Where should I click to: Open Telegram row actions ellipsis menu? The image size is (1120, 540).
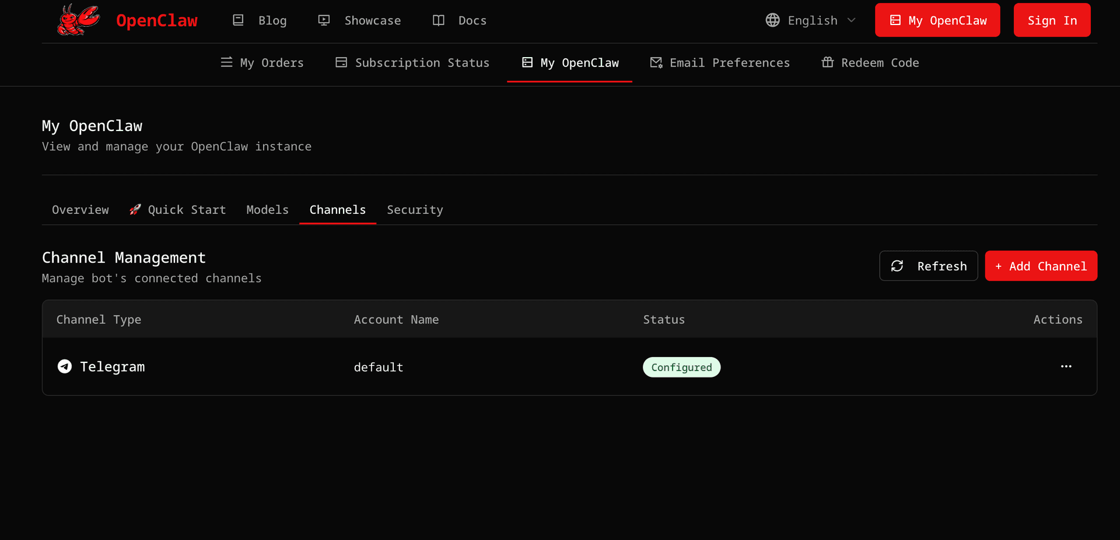[1066, 366]
